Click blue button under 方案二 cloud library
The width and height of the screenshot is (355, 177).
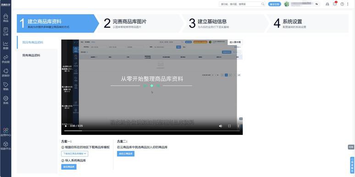tap(126, 154)
